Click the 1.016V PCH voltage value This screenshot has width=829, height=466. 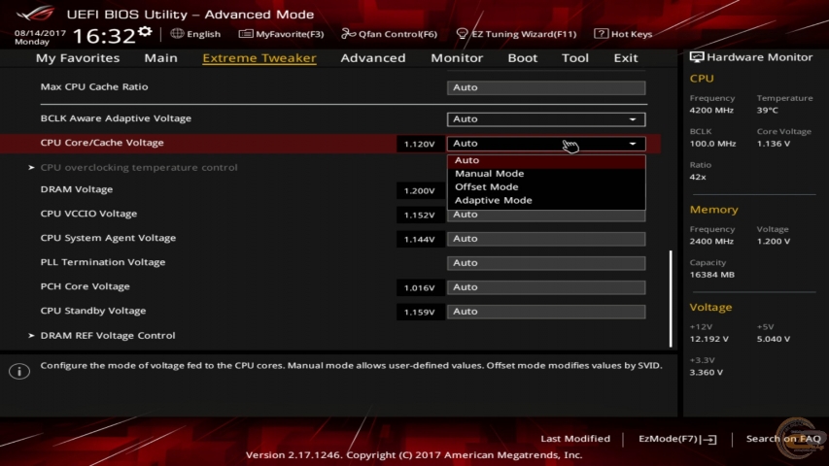click(419, 288)
